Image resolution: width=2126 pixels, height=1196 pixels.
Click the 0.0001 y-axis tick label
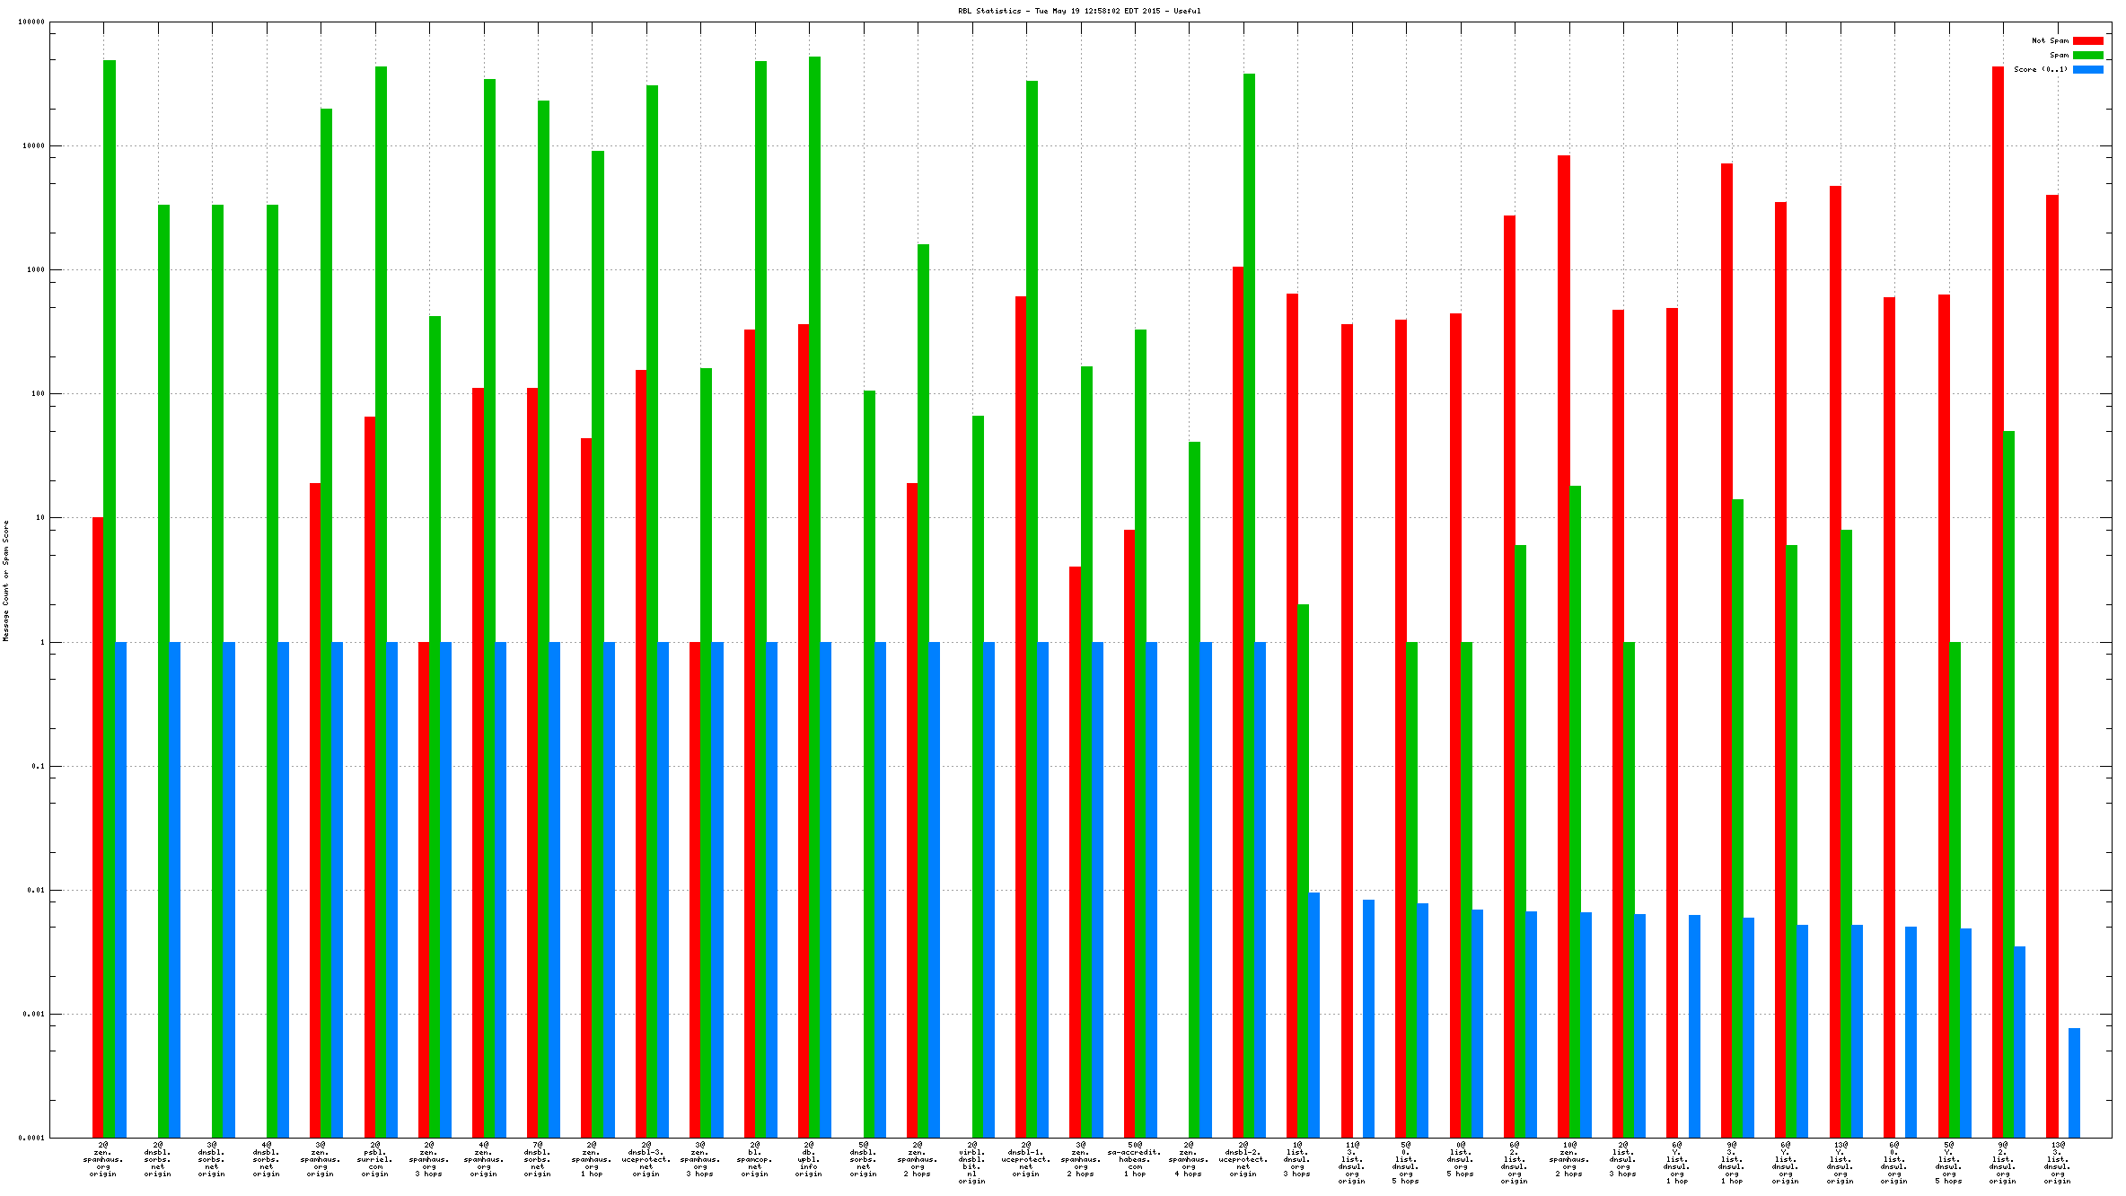point(33,1138)
